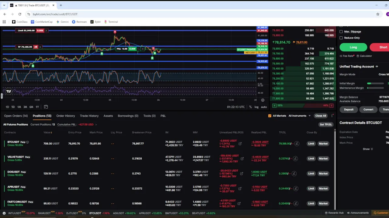Expand Contract Details with Show

[368, 149]
